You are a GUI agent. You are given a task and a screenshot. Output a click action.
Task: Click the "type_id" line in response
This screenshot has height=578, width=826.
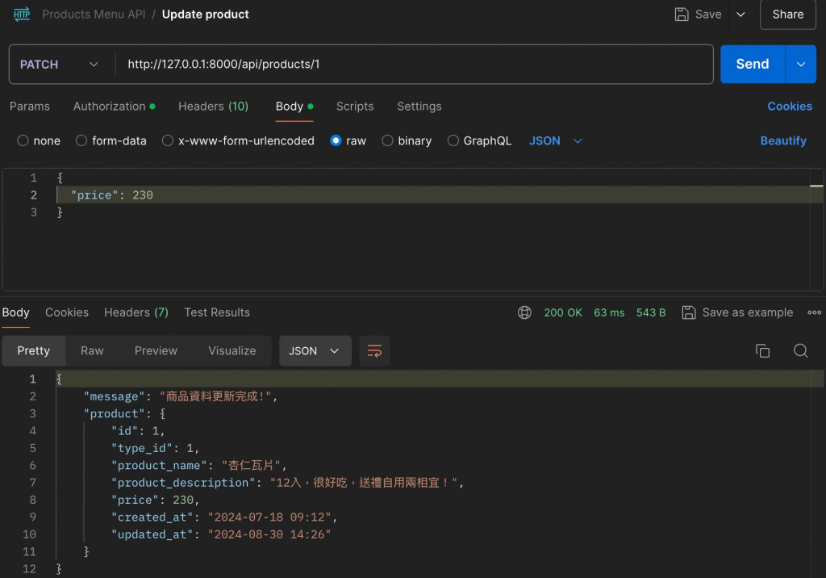(155, 448)
